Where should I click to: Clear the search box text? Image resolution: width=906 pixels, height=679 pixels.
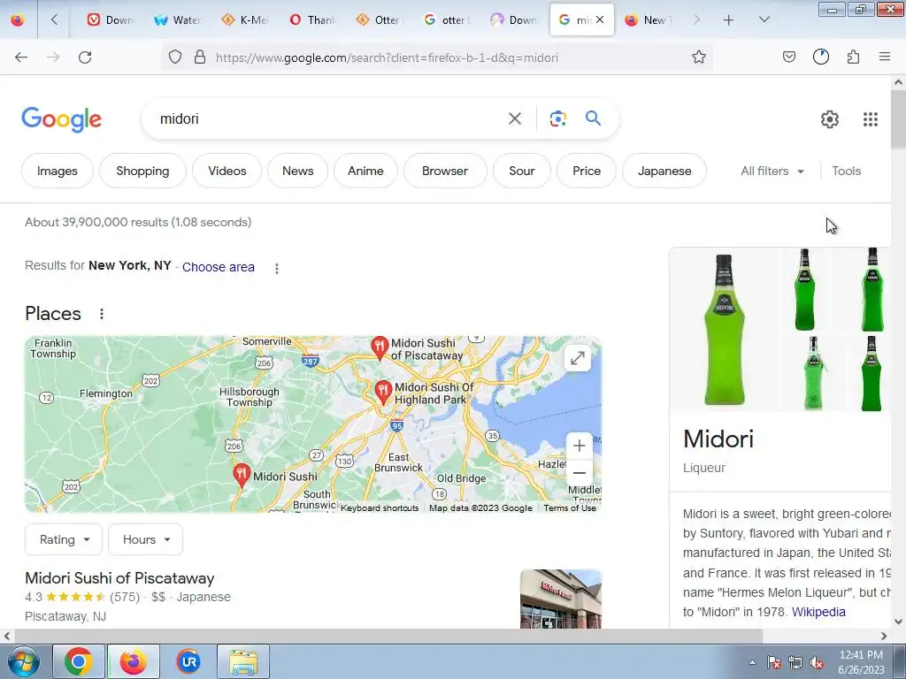click(x=514, y=119)
